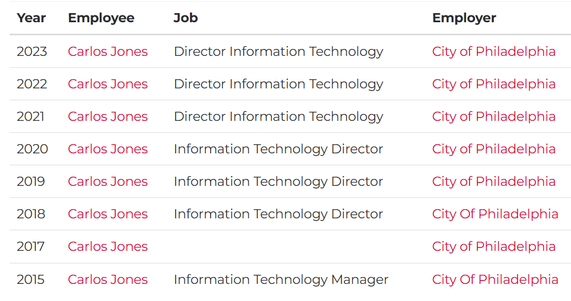This screenshot has height=301, width=571.
Task: Follow City of Philadelphia link for 2021
Action: 494,117
